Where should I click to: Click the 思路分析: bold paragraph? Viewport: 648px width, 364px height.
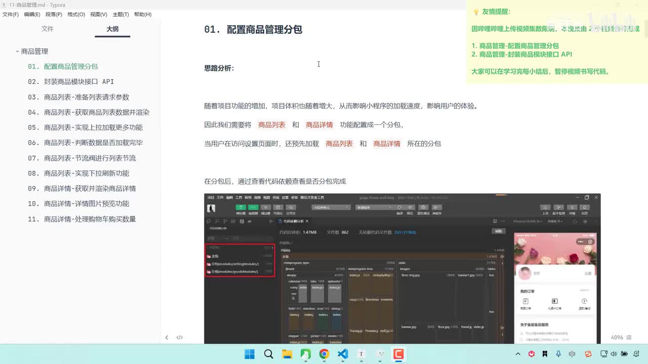coord(219,68)
